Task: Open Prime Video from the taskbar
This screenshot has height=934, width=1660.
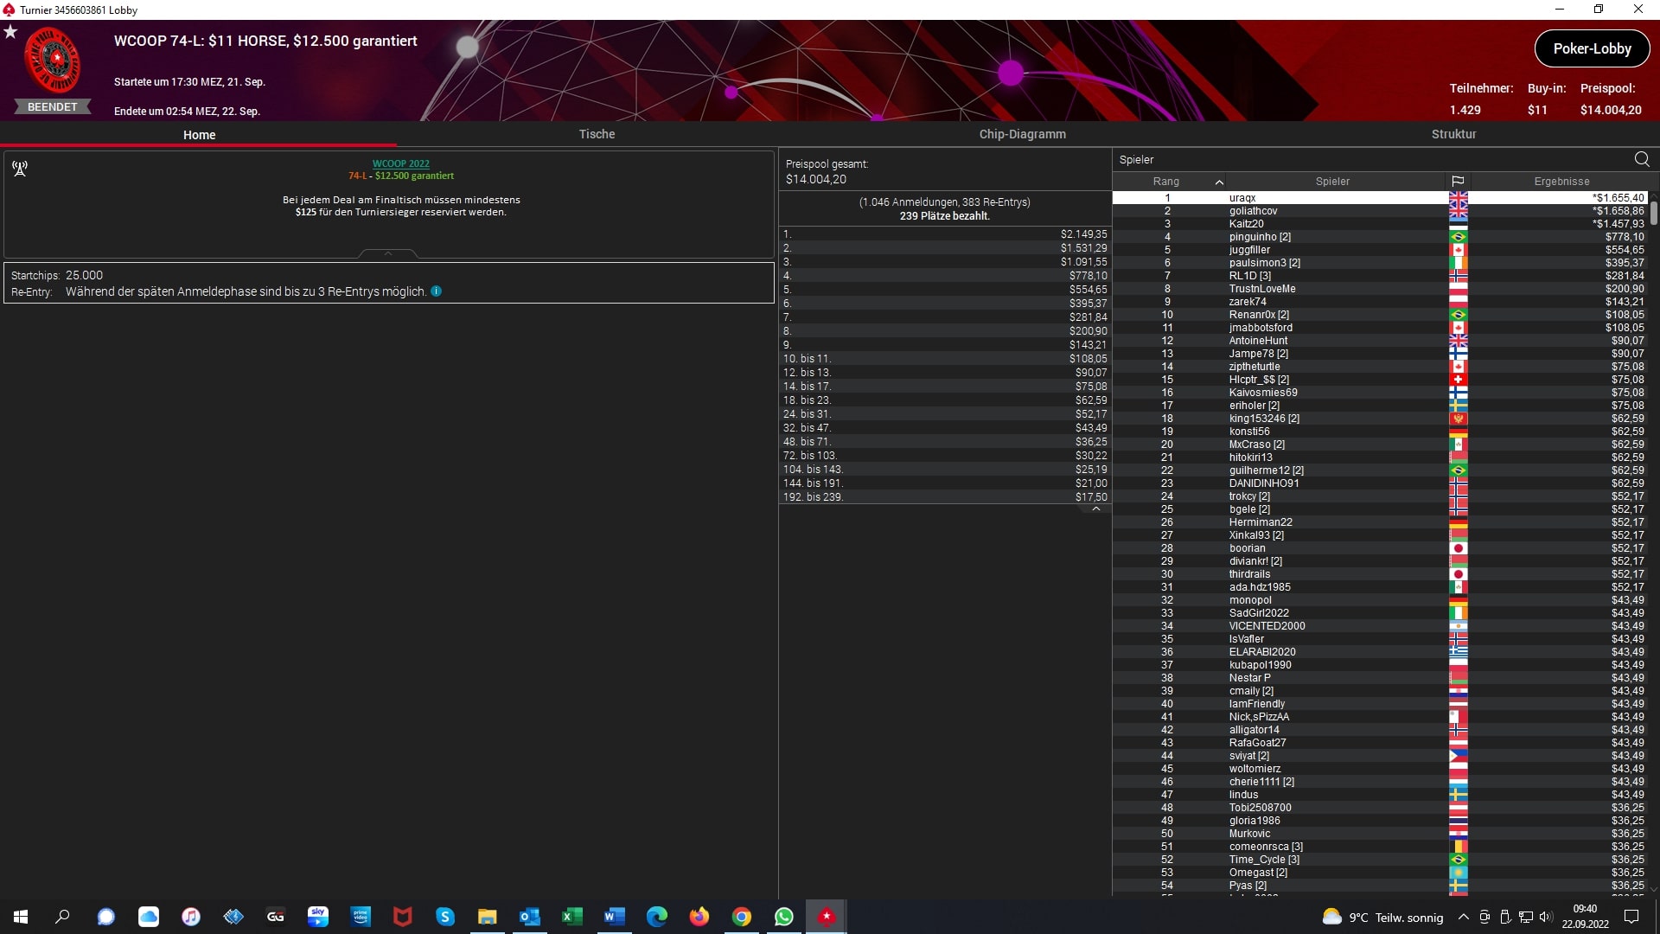Action: pyautogui.click(x=361, y=917)
